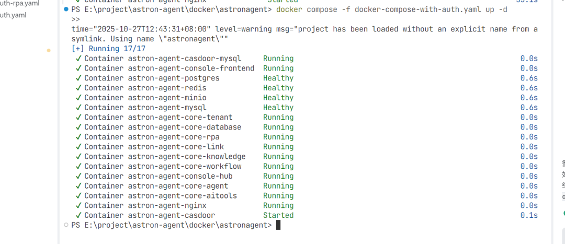This screenshot has height=244, width=565.
Task: Click the "[+] Running 17/17" line
Action: click(108, 49)
